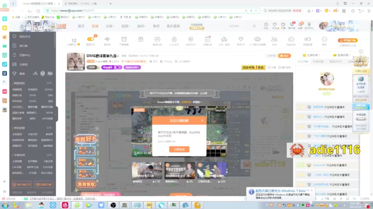Open the flame icon in streamer toolbar

(174, 39)
